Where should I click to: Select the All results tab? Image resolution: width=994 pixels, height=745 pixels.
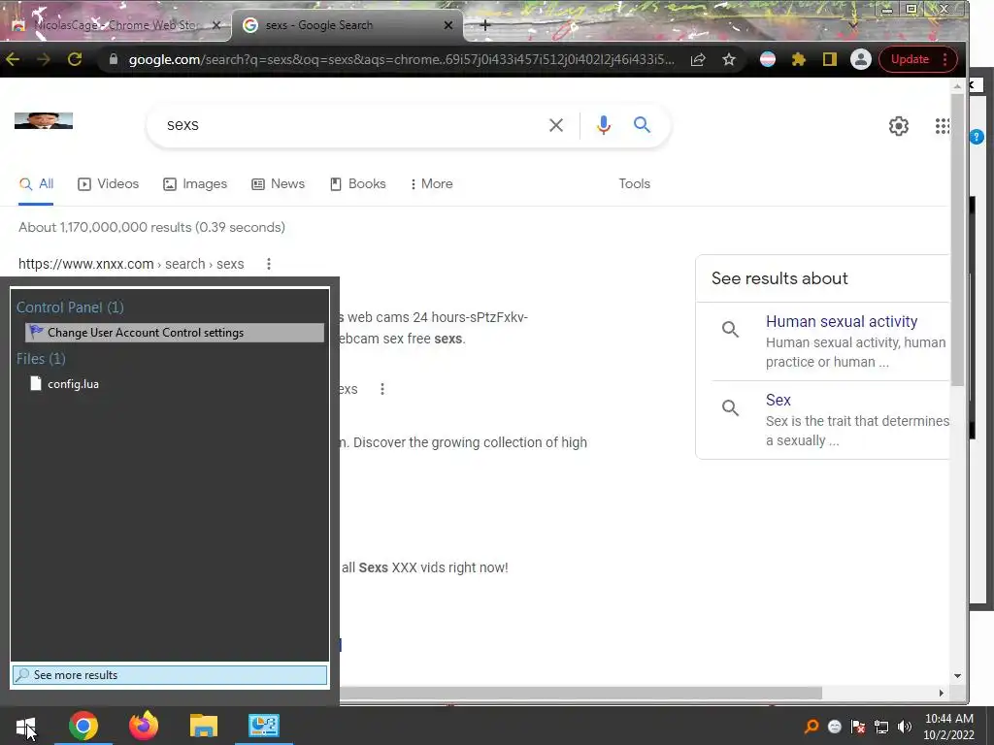36,183
